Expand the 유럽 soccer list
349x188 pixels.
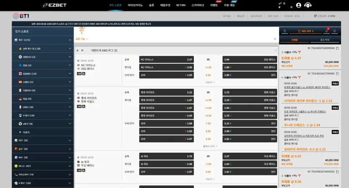(70, 65)
